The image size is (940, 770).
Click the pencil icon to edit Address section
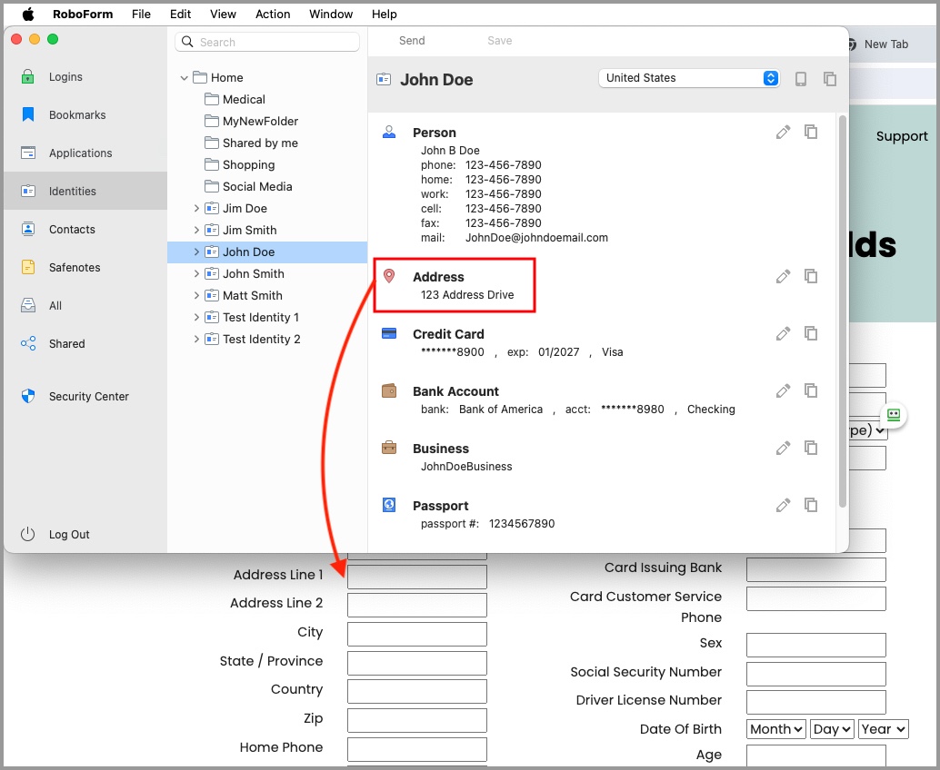tap(783, 277)
